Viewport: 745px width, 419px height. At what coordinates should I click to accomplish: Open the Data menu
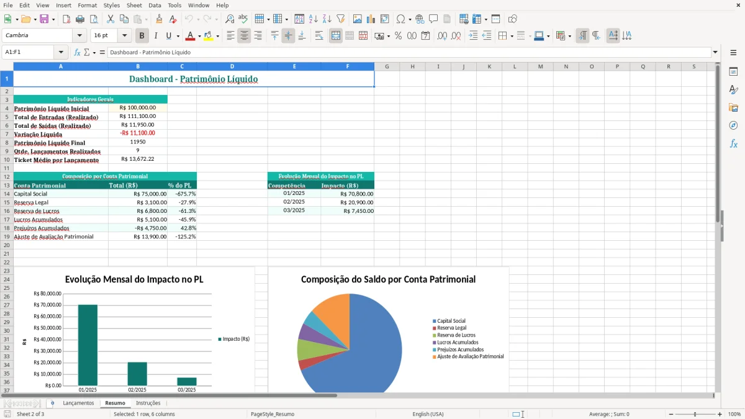pos(155,5)
